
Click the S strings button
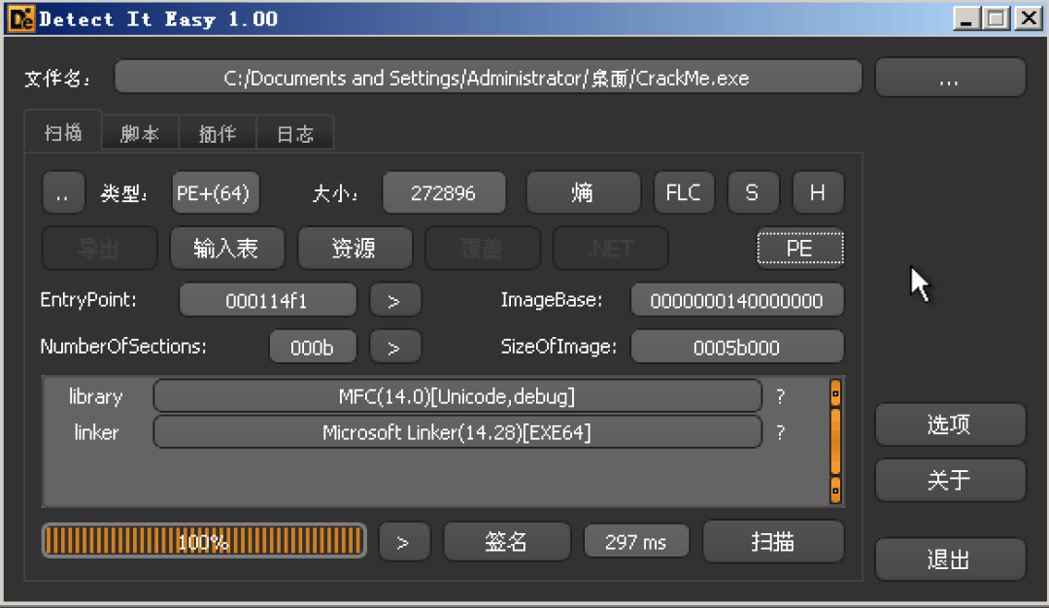point(751,193)
